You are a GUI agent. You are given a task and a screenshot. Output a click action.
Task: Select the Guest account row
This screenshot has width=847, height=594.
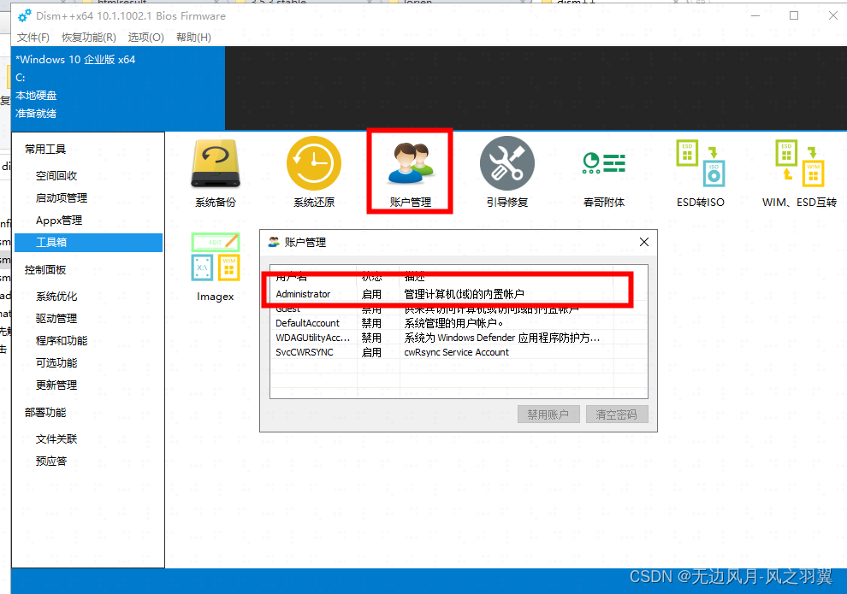(459, 309)
